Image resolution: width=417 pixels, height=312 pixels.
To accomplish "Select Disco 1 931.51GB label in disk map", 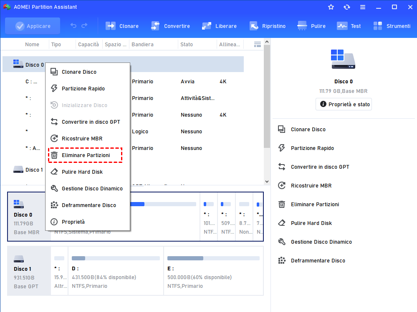I will click(29, 271).
